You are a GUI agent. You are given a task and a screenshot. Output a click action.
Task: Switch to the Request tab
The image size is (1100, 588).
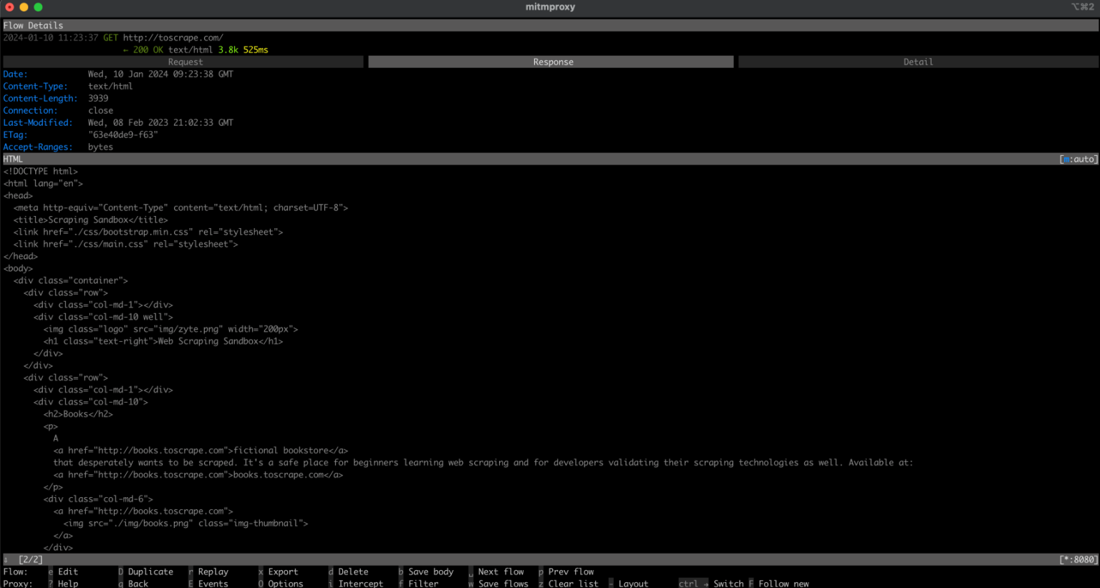point(185,62)
